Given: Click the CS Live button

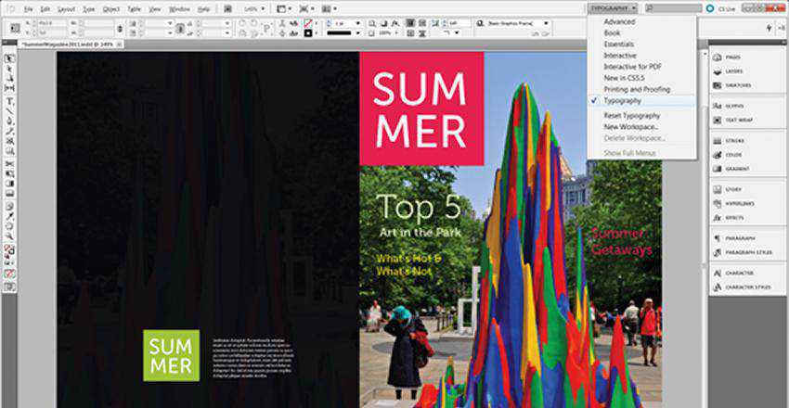Looking at the screenshot, I should click(x=720, y=7).
